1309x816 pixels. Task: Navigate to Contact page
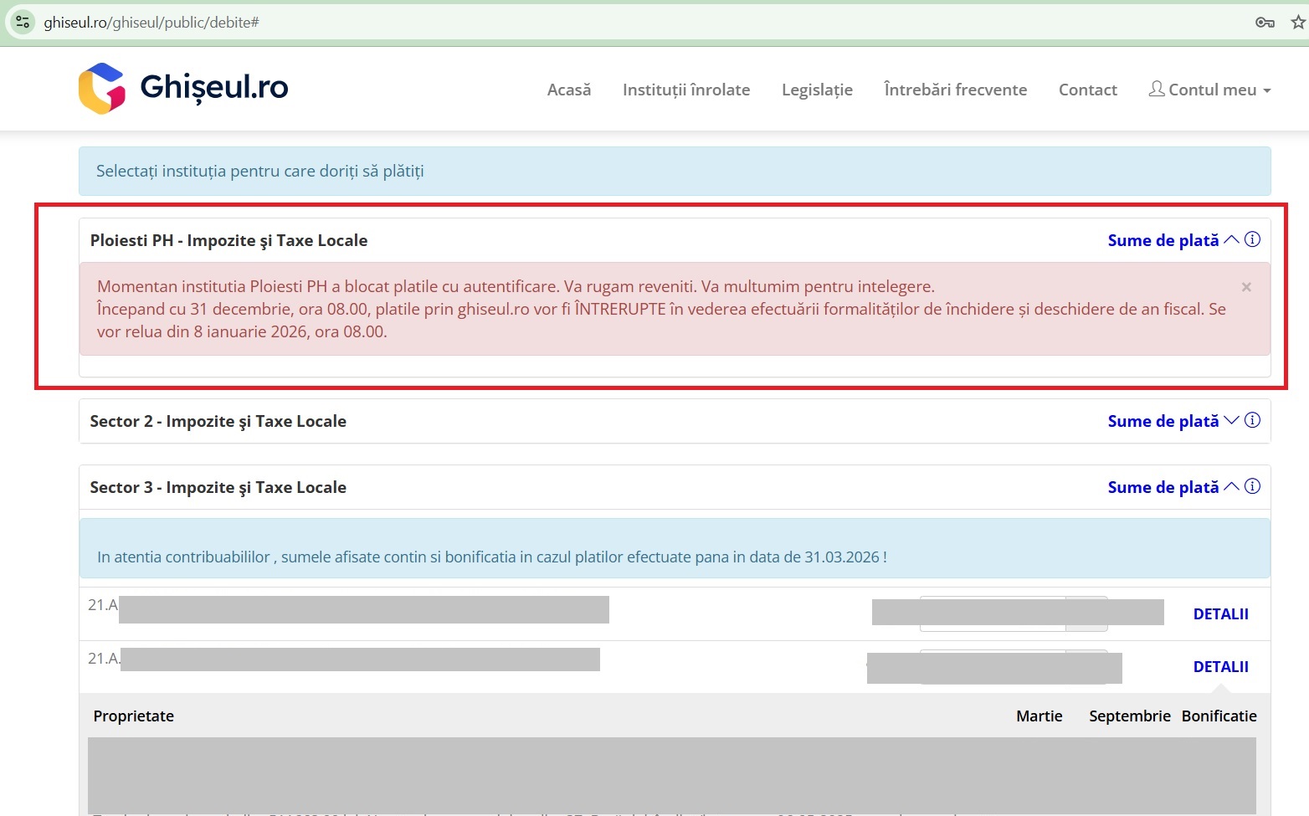point(1087,90)
